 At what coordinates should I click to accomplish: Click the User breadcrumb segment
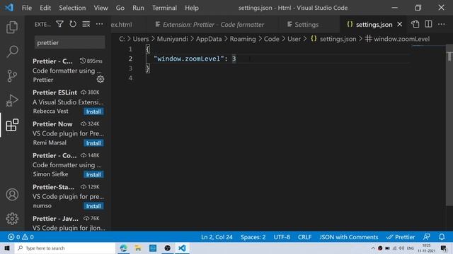[294, 39]
